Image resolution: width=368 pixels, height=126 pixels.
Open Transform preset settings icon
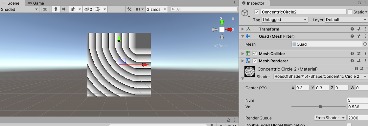tap(358, 29)
